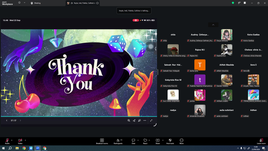Select Audrey Zefanya's video tile
This screenshot has width=268, height=151.
point(200,35)
